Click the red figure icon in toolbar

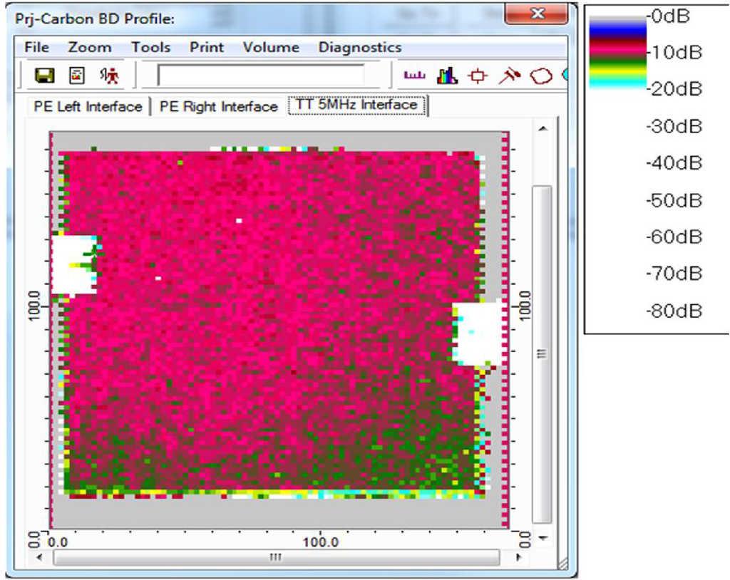point(110,76)
